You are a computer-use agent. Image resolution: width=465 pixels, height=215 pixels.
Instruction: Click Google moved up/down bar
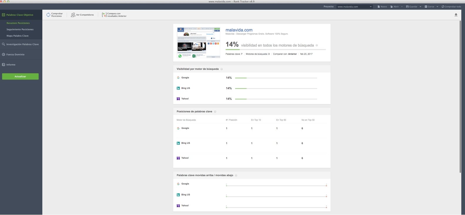pos(277,186)
